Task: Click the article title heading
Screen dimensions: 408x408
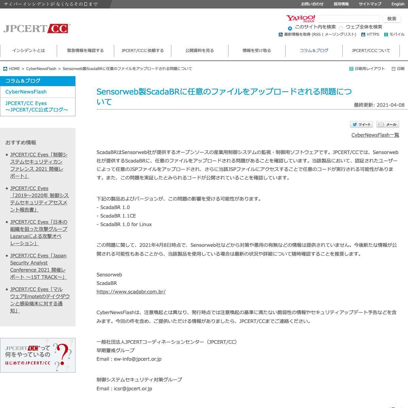Action: (224, 97)
